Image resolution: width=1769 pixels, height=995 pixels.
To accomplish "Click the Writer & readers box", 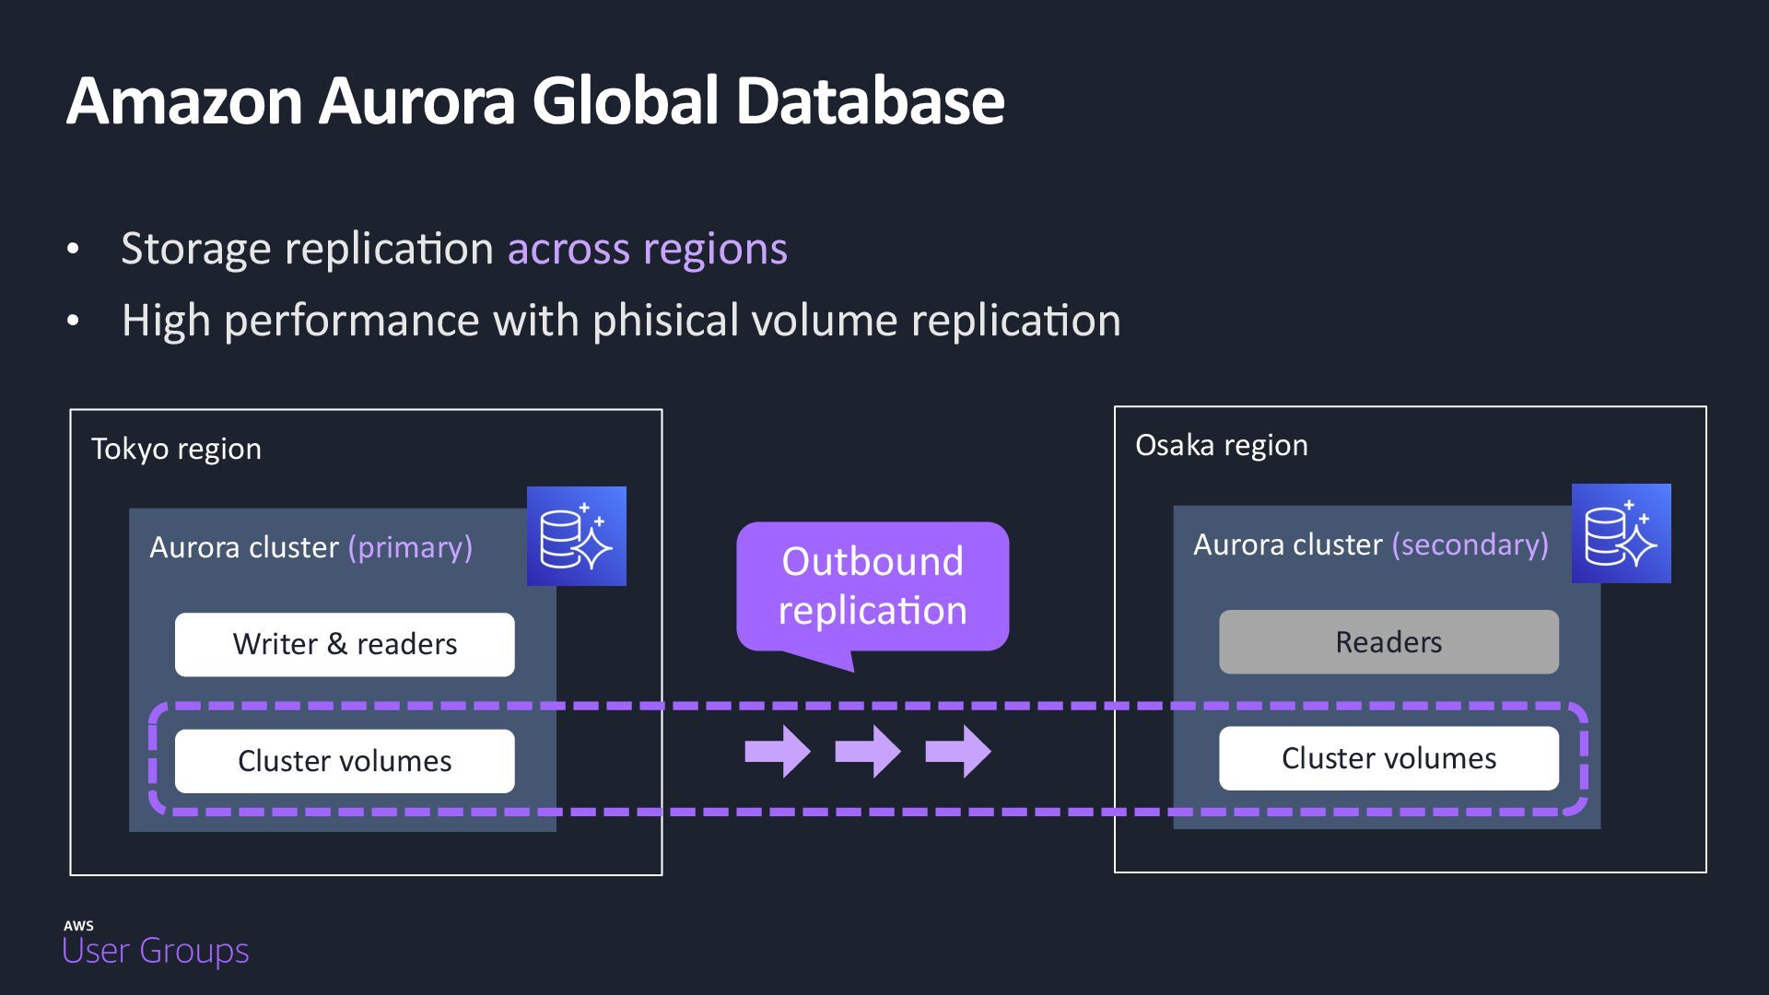I will coord(345,644).
